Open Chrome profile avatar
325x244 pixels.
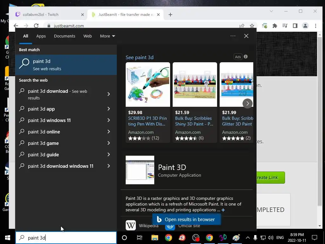coord(305,26)
